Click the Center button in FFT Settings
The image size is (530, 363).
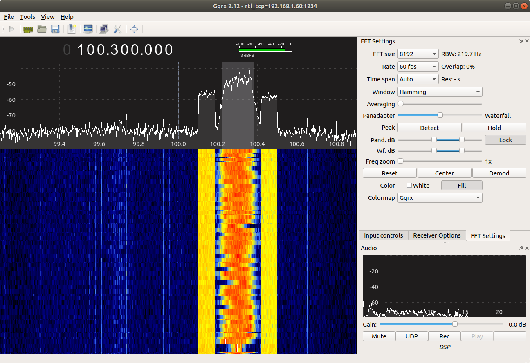444,173
